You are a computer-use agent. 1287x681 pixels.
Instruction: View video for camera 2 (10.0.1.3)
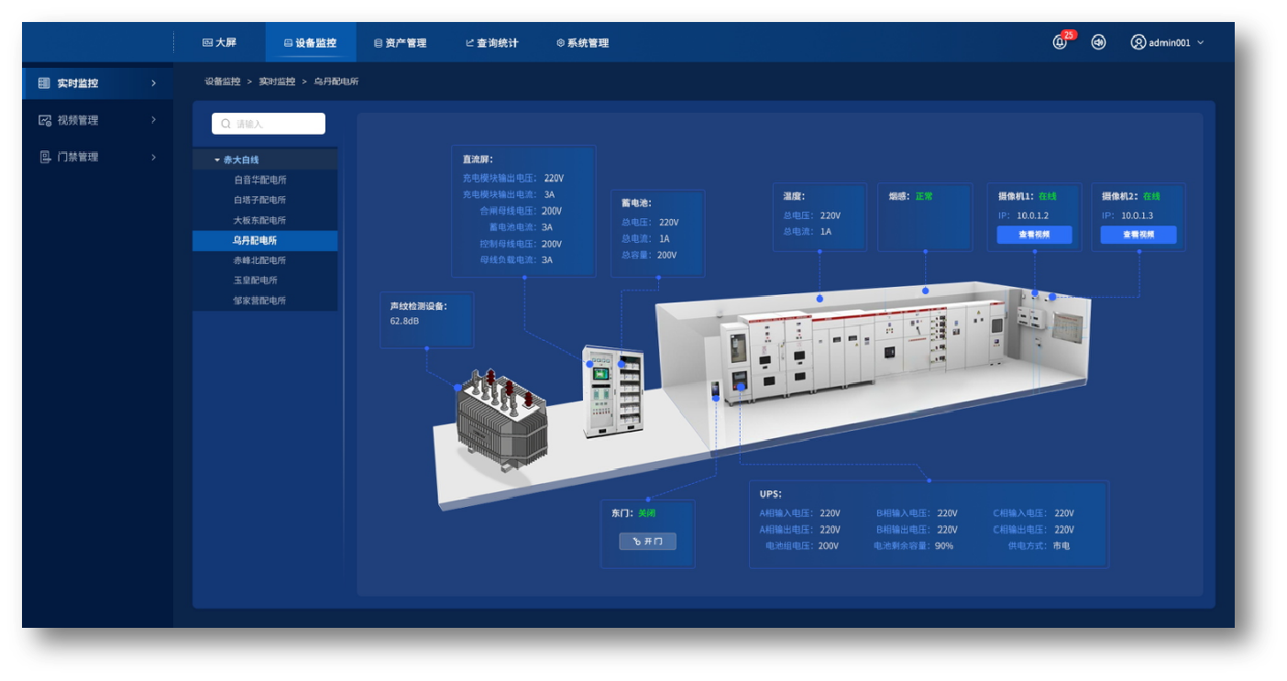tap(1138, 235)
